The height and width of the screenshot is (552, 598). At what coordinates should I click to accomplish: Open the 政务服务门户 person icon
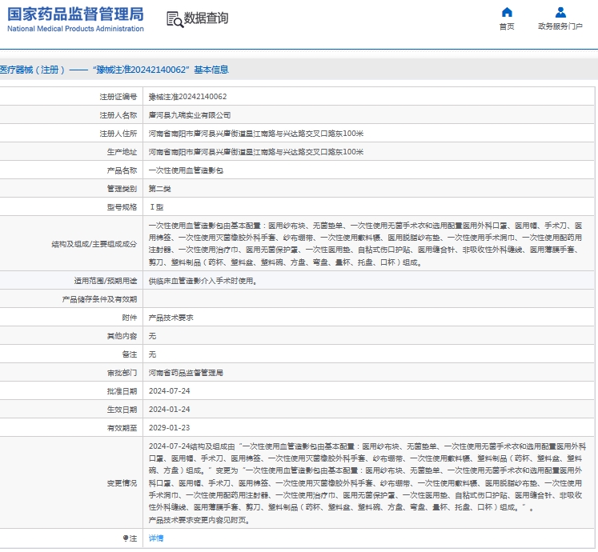560,12
